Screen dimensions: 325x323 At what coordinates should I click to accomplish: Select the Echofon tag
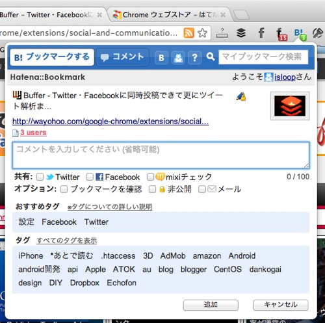tap(122, 283)
